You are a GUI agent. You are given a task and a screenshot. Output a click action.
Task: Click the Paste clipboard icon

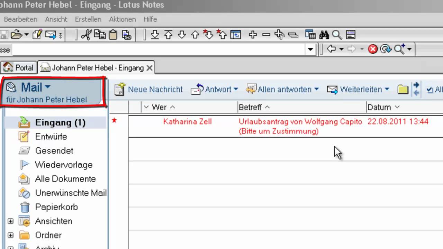pos(113,35)
